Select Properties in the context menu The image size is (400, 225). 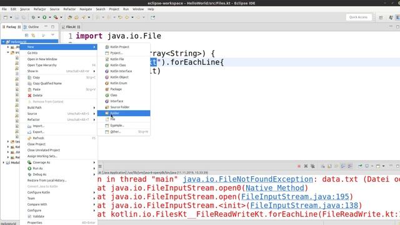[x=59, y=222]
